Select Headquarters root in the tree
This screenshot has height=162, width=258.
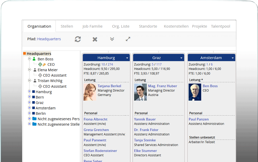(39, 54)
